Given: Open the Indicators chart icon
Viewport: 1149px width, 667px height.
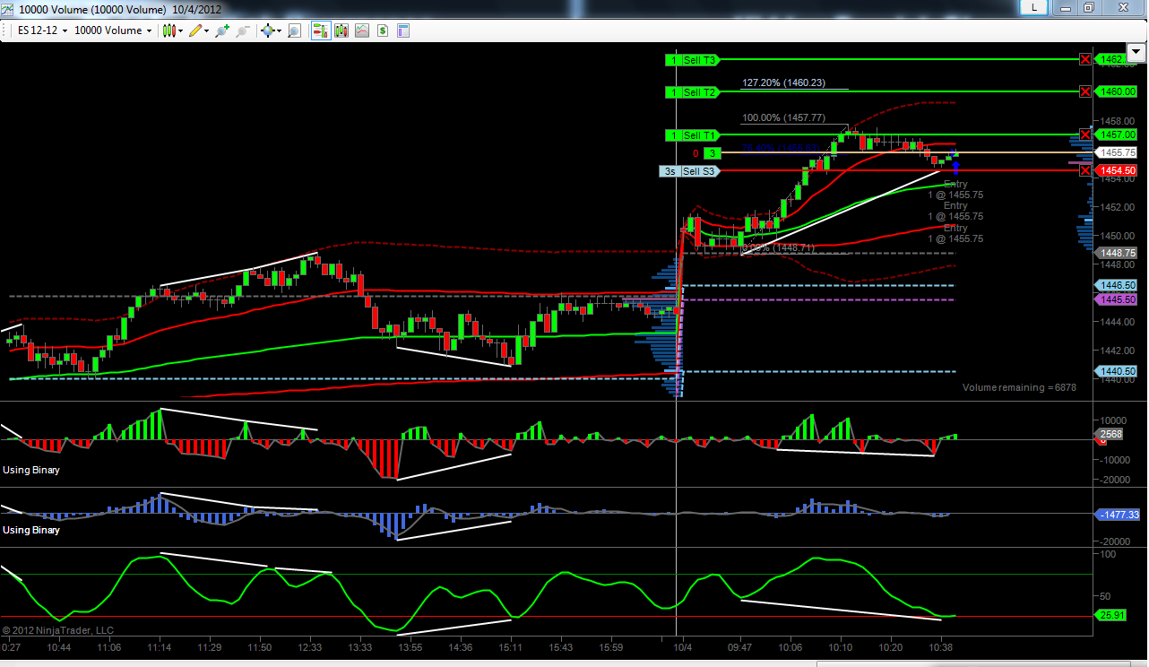Looking at the screenshot, I should (x=361, y=30).
